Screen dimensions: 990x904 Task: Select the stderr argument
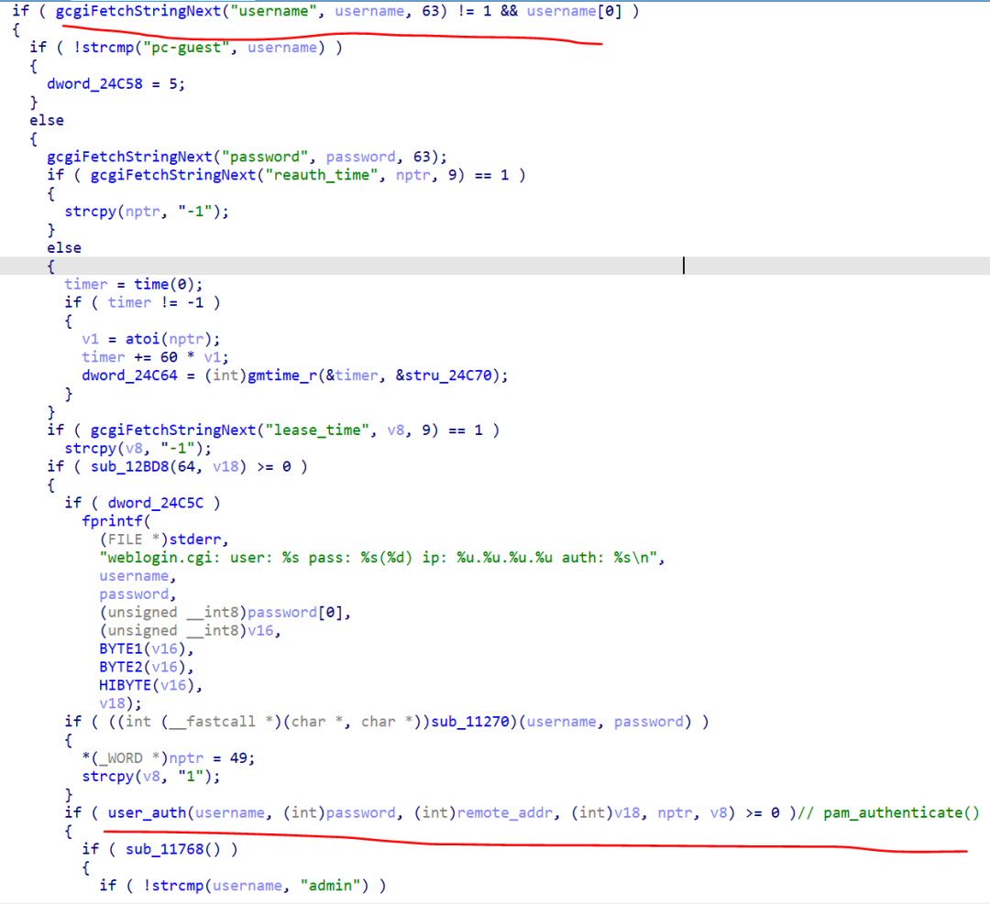point(194,539)
